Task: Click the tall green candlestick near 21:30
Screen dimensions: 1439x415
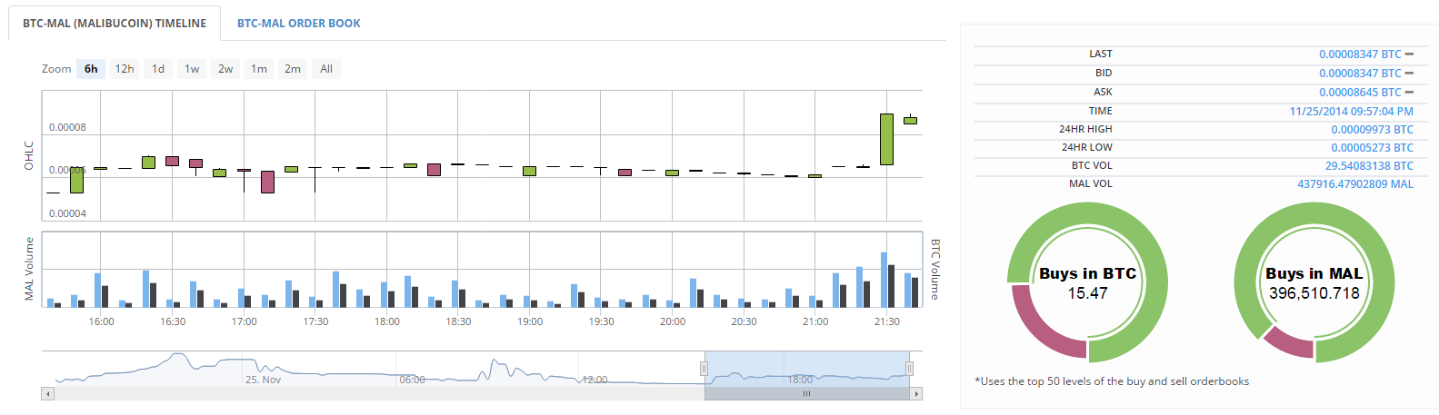Action: tap(886, 139)
